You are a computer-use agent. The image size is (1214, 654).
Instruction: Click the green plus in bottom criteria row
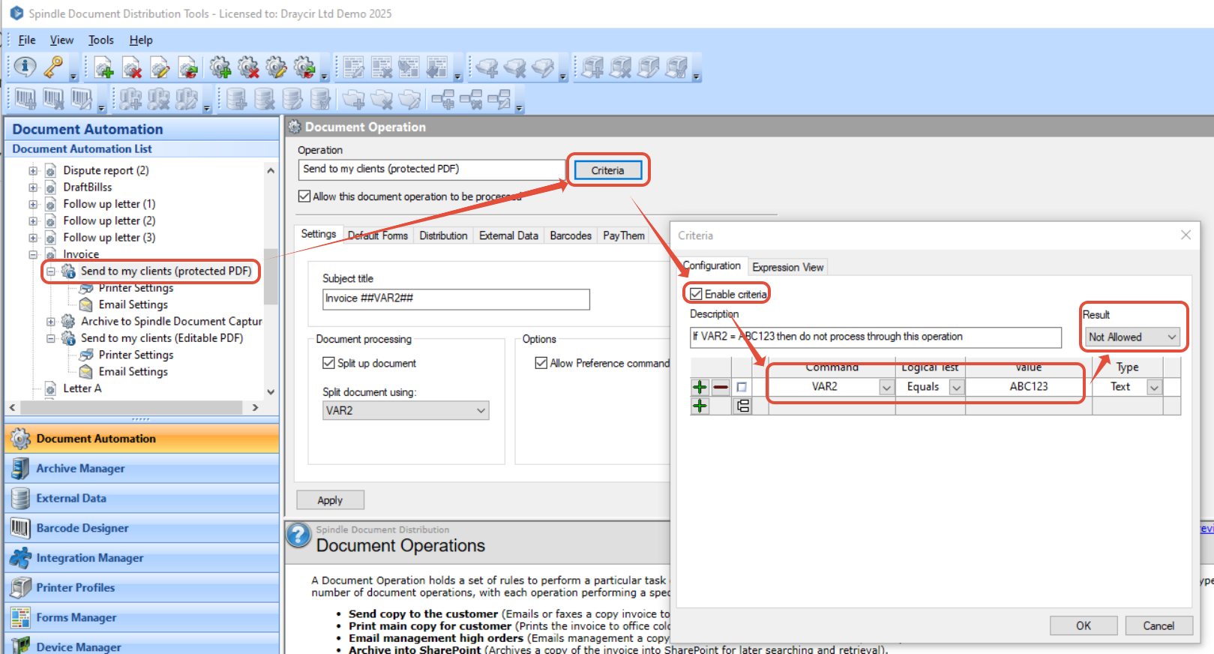coord(700,406)
